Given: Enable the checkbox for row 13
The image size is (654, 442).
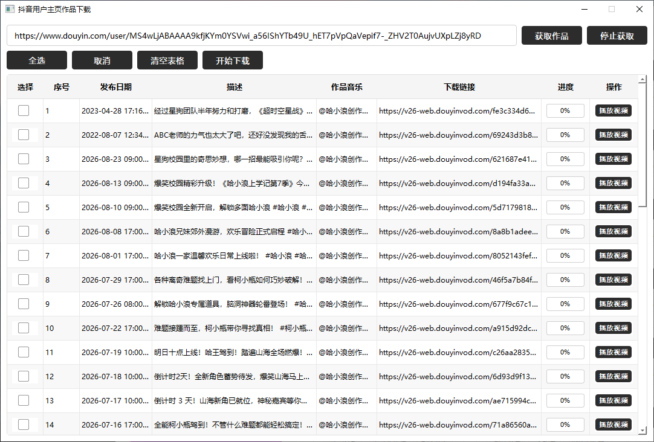Looking at the screenshot, I should pos(24,401).
